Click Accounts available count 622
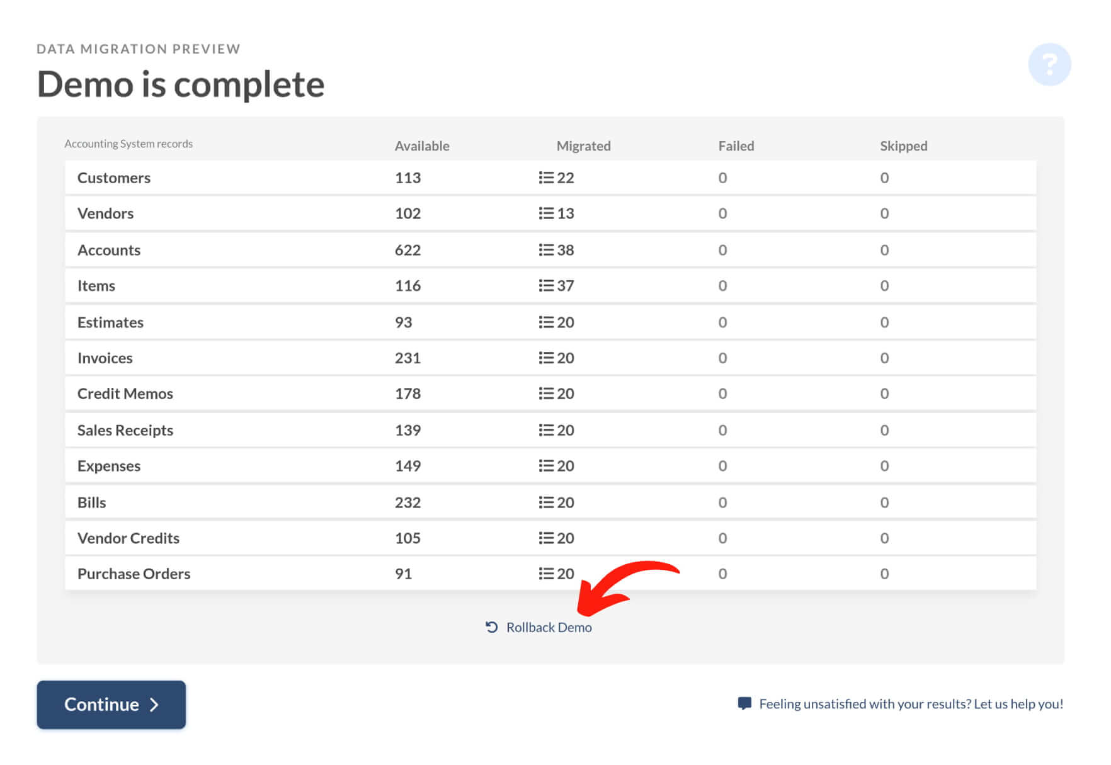The height and width of the screenshot is (765, 1111). point(407,250)
